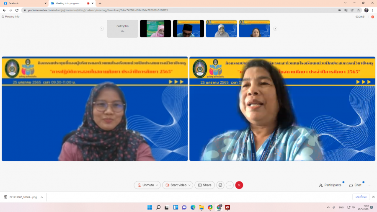
Task: Open the Chat panel
Action: (x=355, y=185)
